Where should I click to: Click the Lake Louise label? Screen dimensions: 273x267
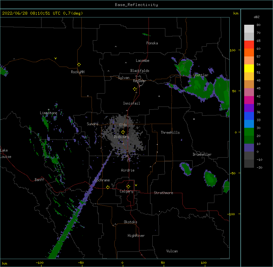pyautogui.click(x=6, y=153)
